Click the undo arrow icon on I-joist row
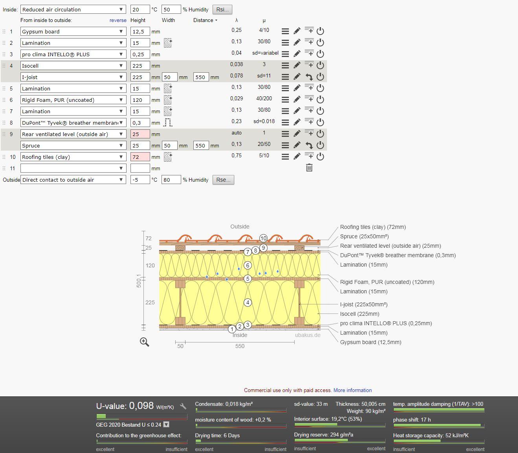 coord(309,77)
